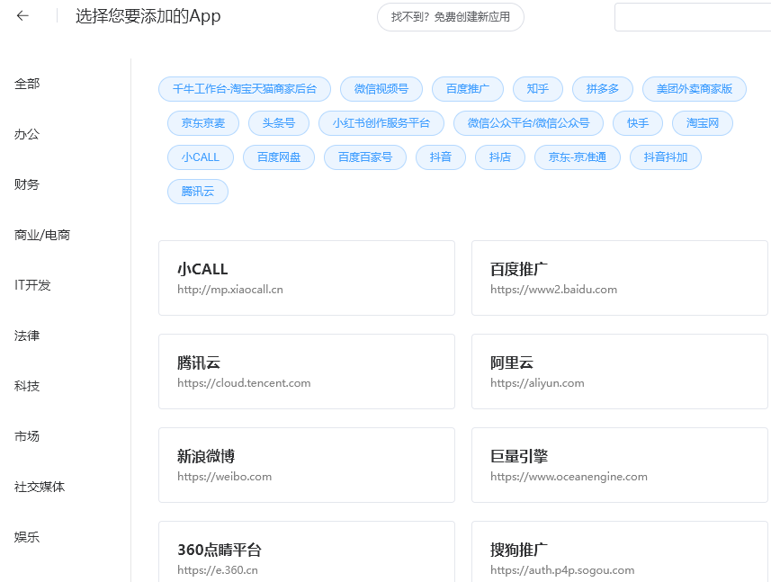Image resolution: width=771 pixels, height=582 pixels.
Task: Select the 微信视频号 tag
Action: click(381, 89)
